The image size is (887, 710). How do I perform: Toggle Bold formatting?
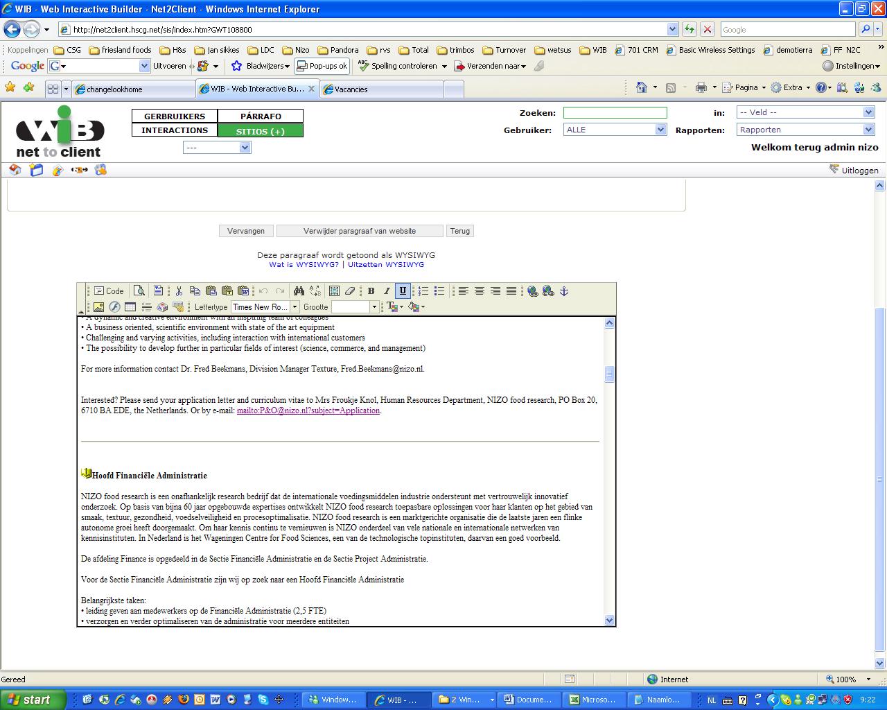tap(371, 291)
